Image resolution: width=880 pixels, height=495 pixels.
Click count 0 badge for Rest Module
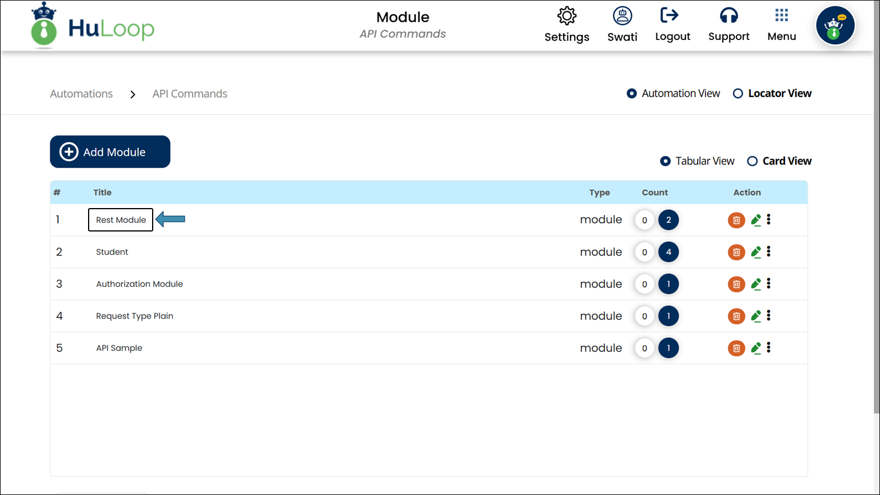pos(644,220)
